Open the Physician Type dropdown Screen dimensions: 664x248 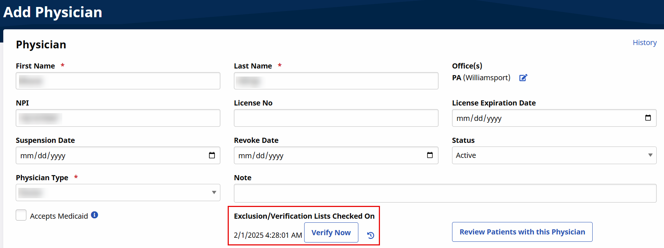118,193
